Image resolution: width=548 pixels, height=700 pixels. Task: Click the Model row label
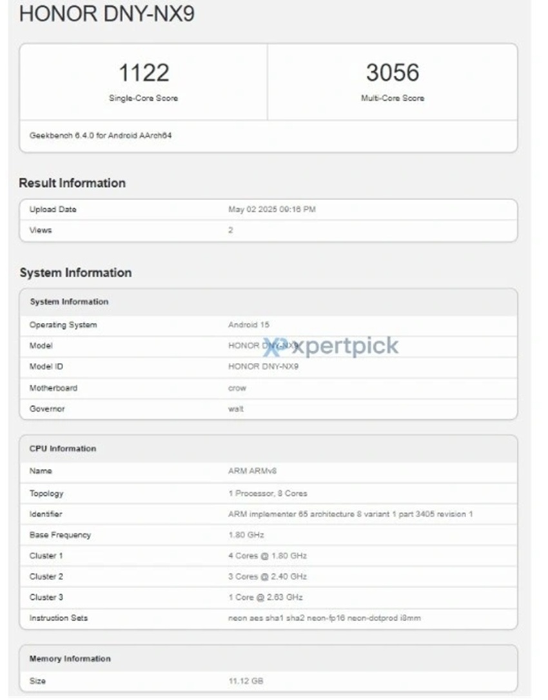click(41, 346)
